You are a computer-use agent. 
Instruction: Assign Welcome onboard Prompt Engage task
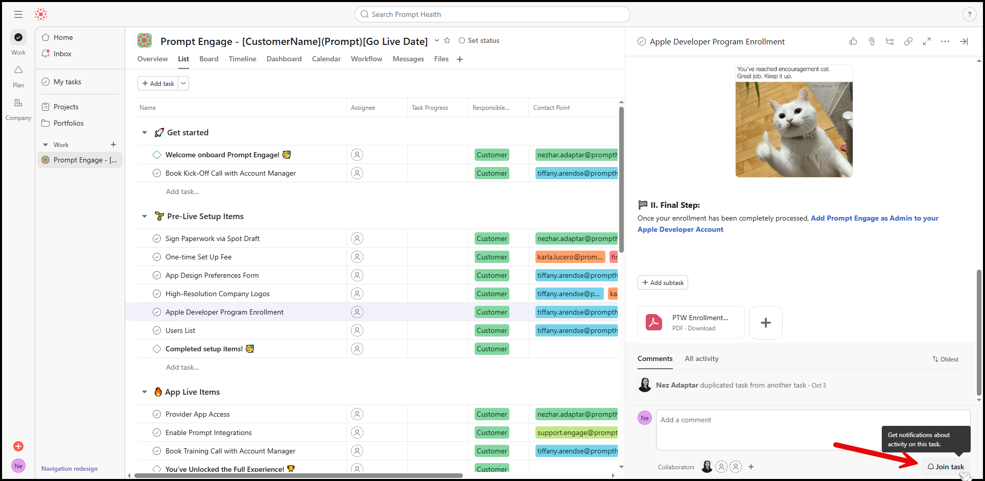click(x=357, y=155)
